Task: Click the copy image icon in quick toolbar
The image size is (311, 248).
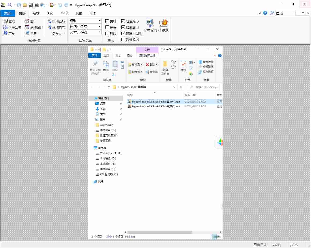Action: click(x=42, y=5)
